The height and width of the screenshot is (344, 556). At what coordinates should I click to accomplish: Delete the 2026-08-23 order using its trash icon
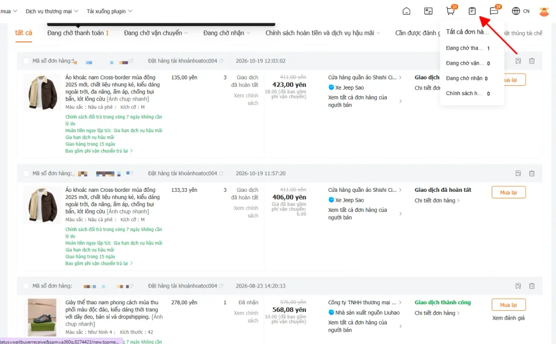tap(532, 286)
